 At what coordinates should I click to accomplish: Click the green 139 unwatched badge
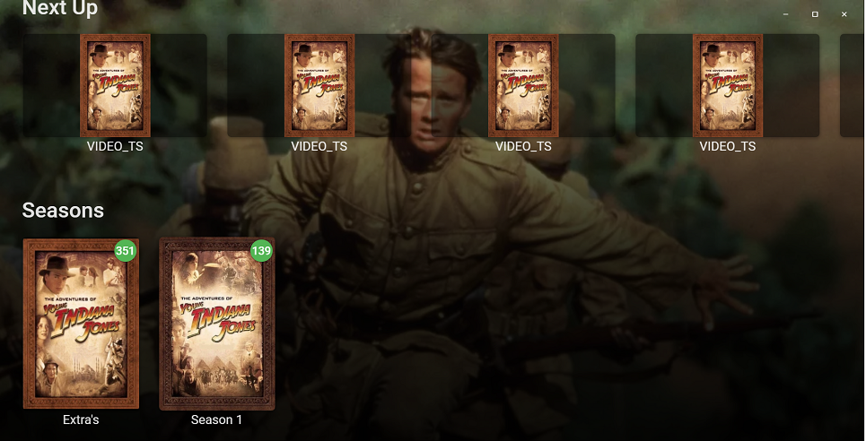click(261, 251)
